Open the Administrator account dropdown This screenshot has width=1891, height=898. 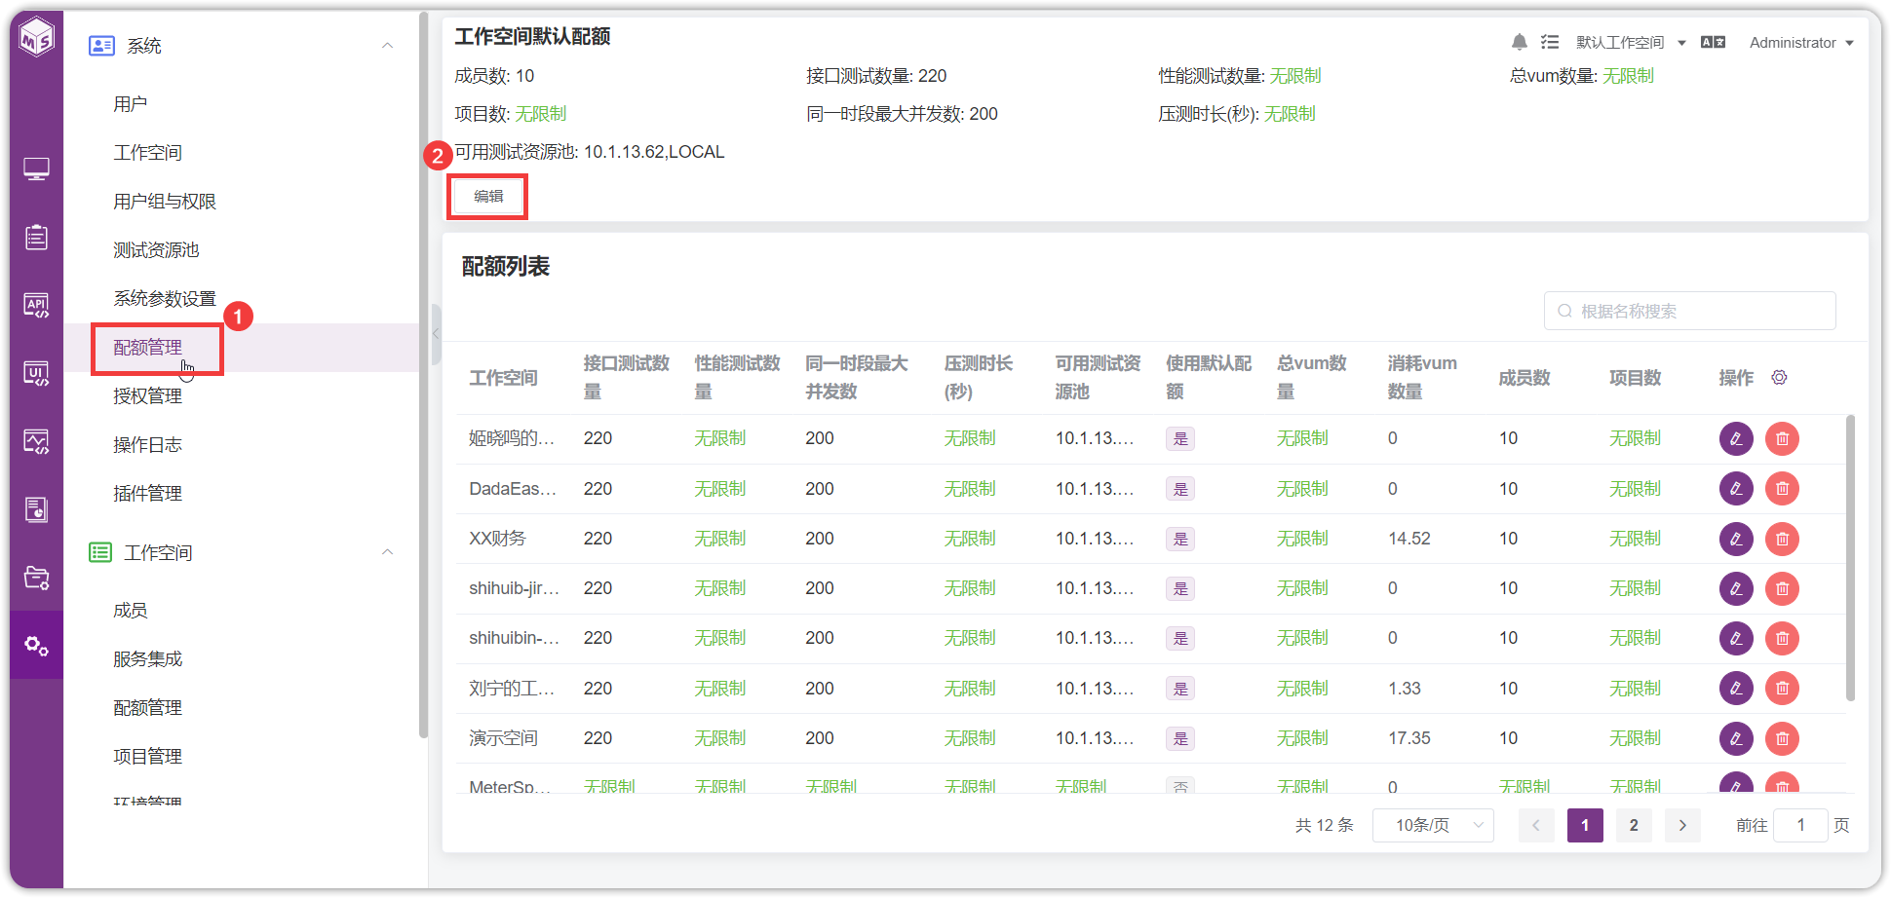[1801, 43]
